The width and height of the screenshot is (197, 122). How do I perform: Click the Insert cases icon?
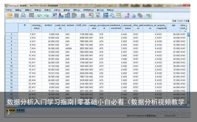(x=91, y=15)
